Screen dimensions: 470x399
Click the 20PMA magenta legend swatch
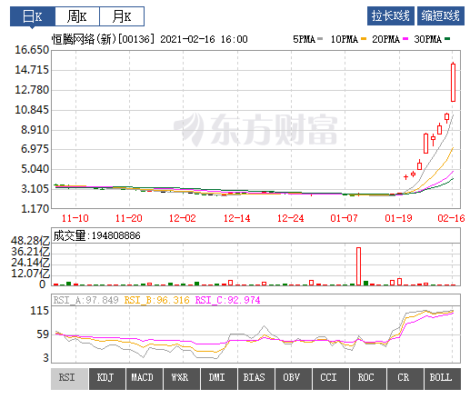pos(405,39)
